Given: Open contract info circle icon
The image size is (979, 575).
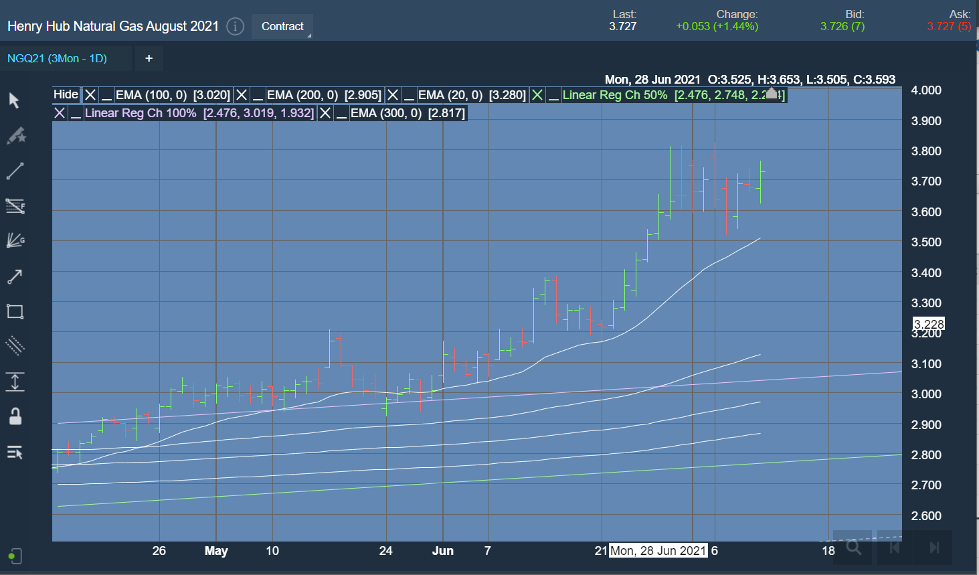Looking at the screenshot, I should click(x=235, y=26).
